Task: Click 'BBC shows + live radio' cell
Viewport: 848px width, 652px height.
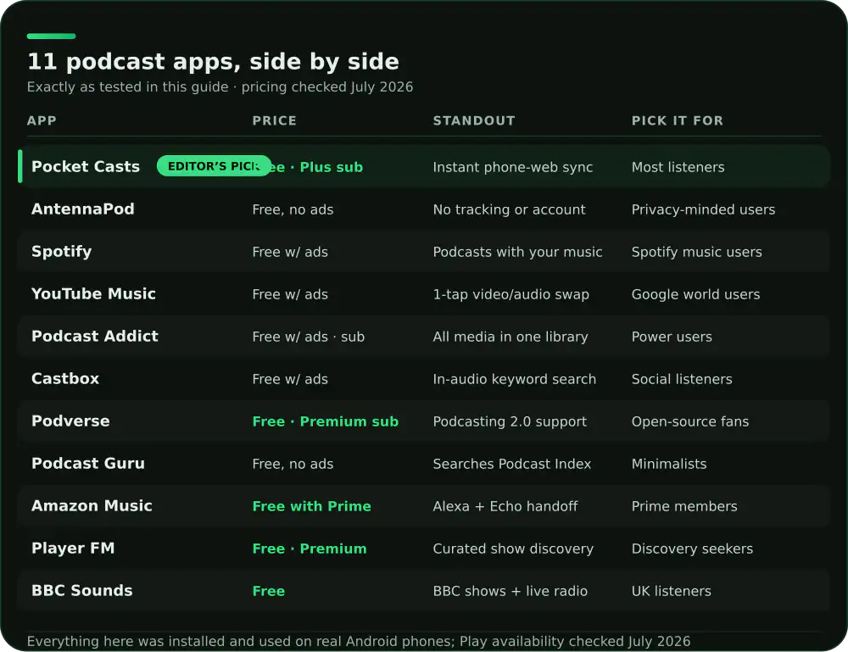Action: pos(510,591)
